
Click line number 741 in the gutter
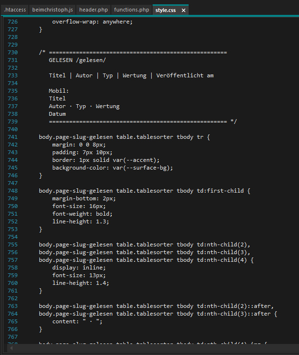coord(12,137)
